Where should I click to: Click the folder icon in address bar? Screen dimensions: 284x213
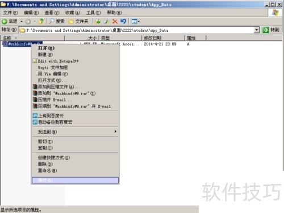coord(23,30)
